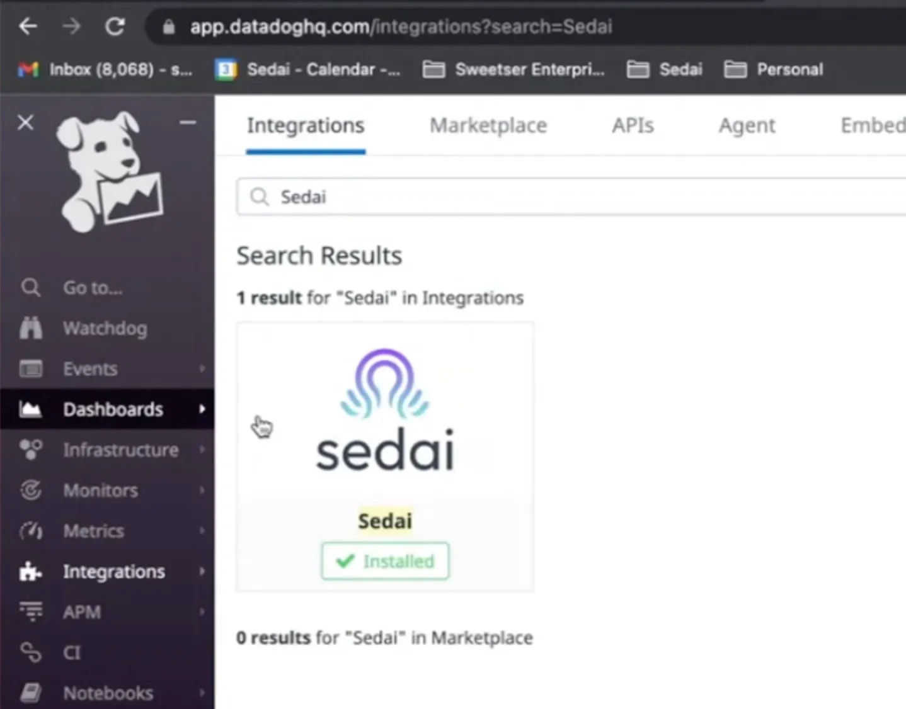Image resolution: width=906 pixels, height=709 pixels.
Task: Click the highlighted Sedai integration name
Action: (385, 521)
